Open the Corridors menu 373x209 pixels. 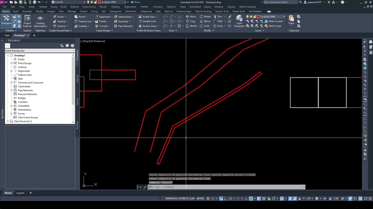tap(158, 7)
